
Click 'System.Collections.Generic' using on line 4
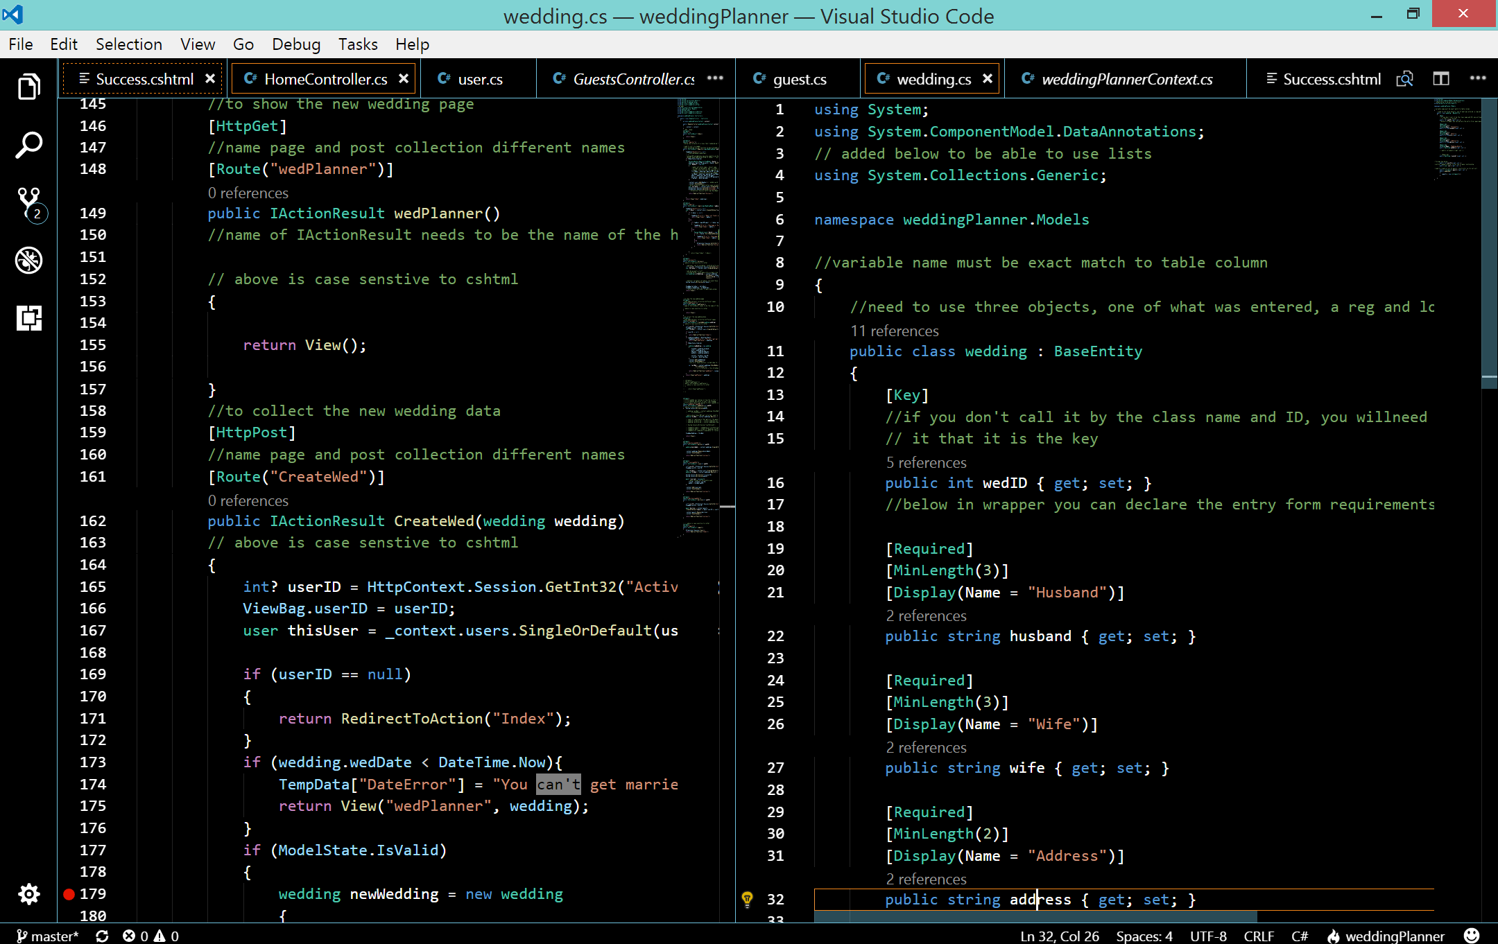pyautogui.click(x=983, y=175)
